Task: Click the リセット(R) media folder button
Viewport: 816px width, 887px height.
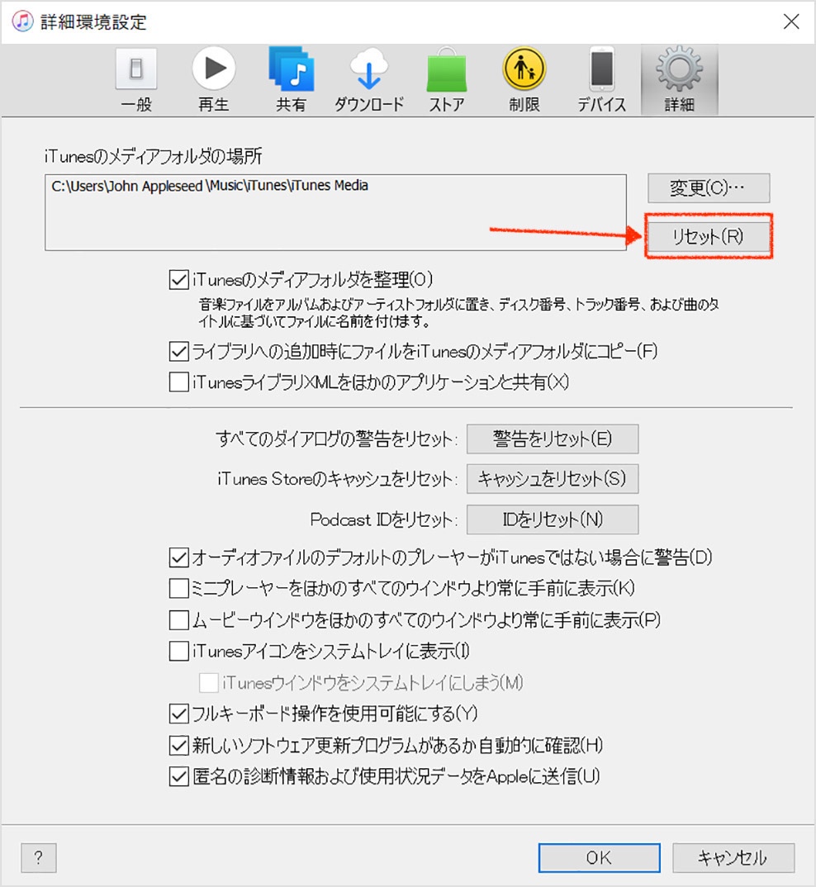Action: tap(709, 236)
